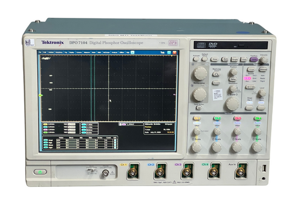This screenshot has width=289, height=217.
Task: Push the trigger Mode button
Action: coord(261,108)
